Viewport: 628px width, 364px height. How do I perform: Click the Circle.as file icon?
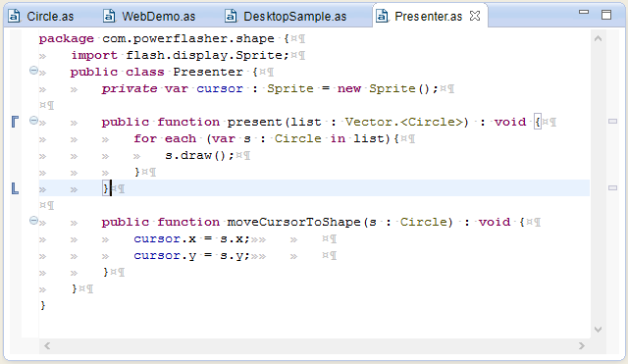[15, 17]
